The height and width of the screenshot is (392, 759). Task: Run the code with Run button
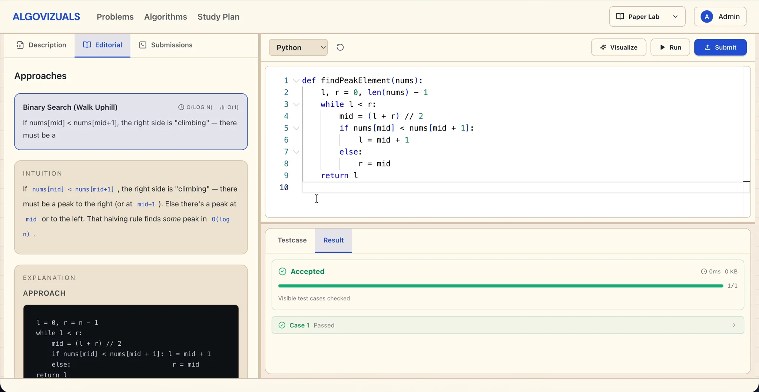[x=670, y=47]
